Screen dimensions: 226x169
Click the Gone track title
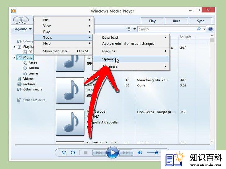click(x=141, y=85)
